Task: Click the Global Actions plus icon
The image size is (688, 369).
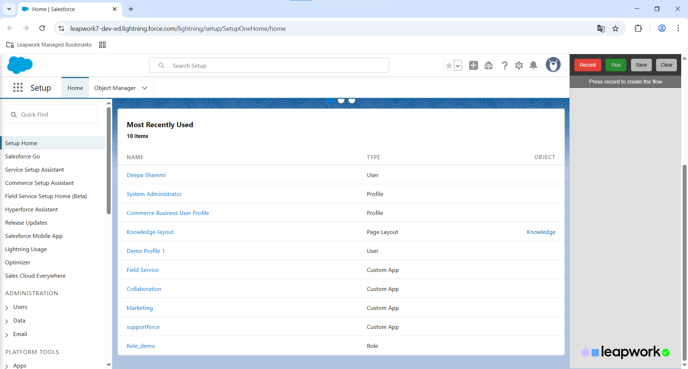Action: [473, 65]
